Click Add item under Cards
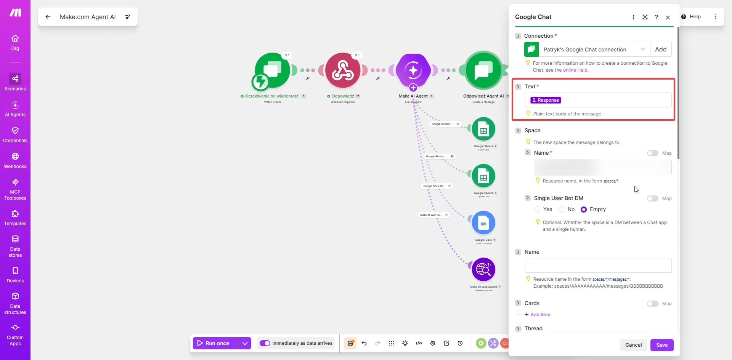Screen dimensions: 732x360 click(x=538, y=315)
